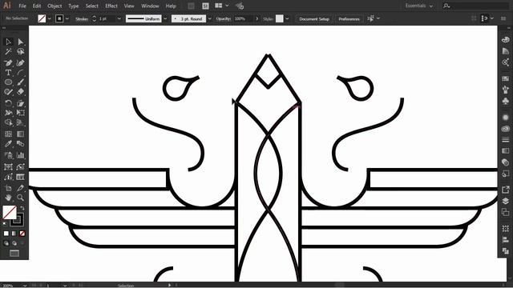Set paint mode to Gradient
This screenshot has height=288, width=513.
(14, 234)
